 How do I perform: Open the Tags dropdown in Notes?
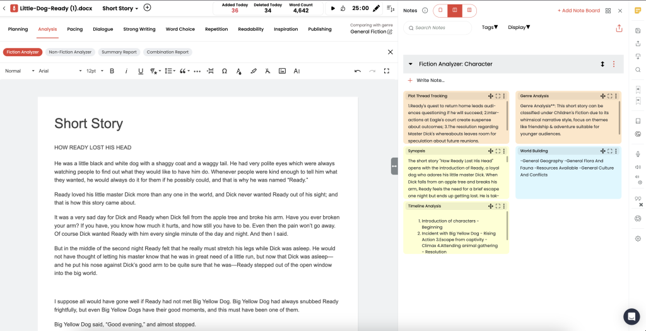tap(490, 28)
